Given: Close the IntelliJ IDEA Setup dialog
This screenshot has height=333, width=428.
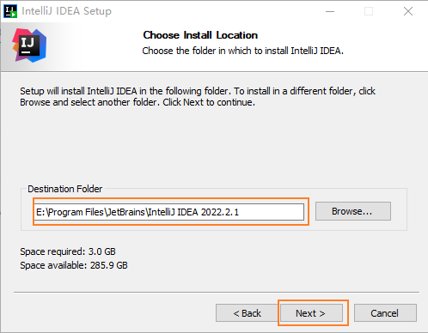Looking at the screenshot, I should (x=408, y=11).
